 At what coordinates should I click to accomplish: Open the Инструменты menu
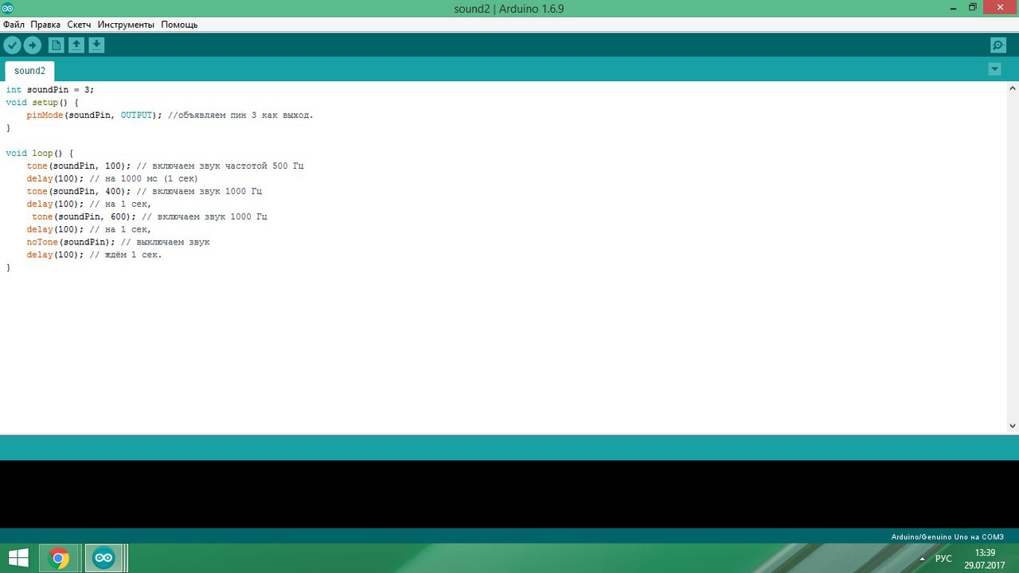point(125,25)
